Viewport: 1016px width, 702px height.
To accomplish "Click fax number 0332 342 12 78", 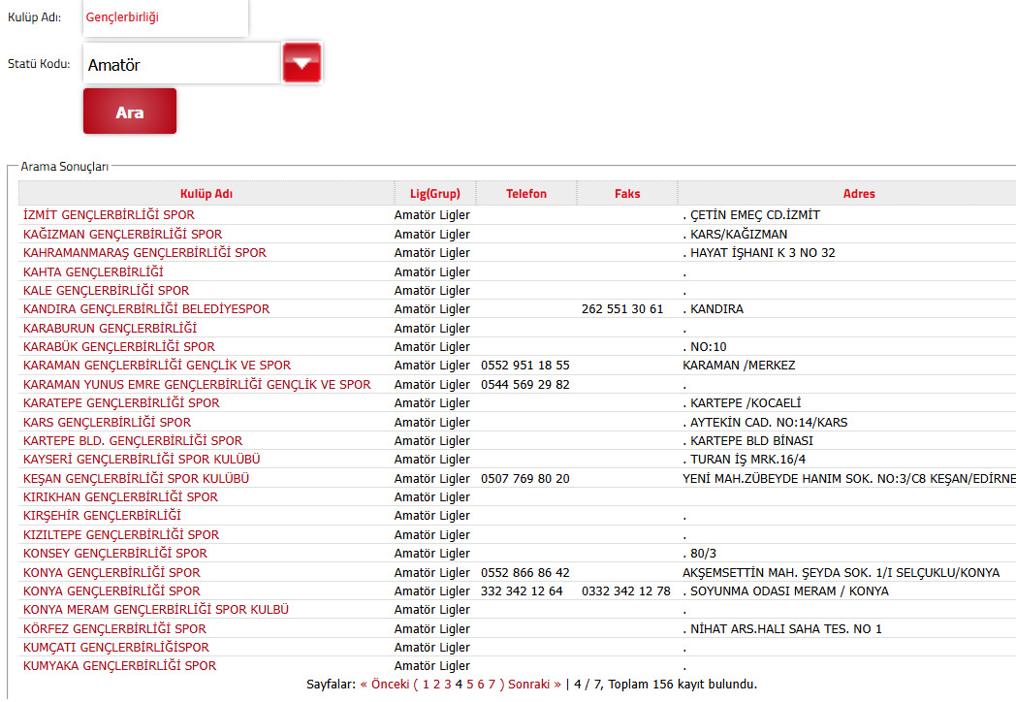I will (x=626, y=591).
